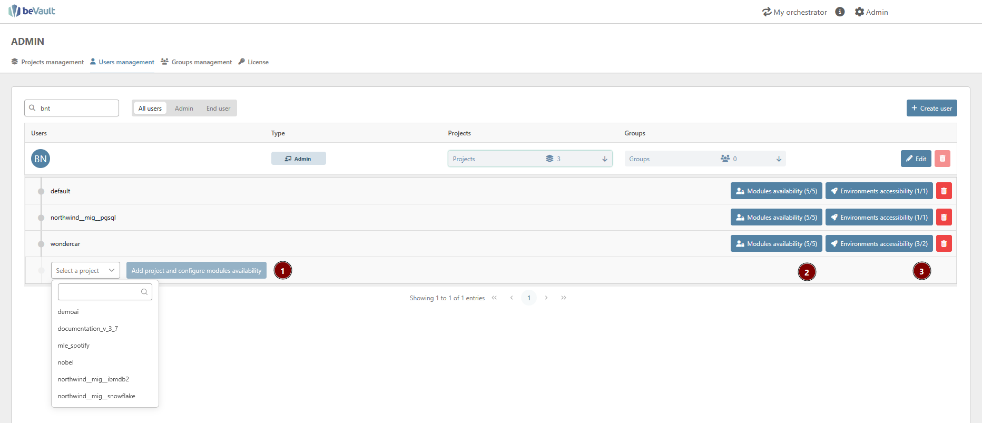
Task: Select the All users filter
Action: [x=150, y=109]
